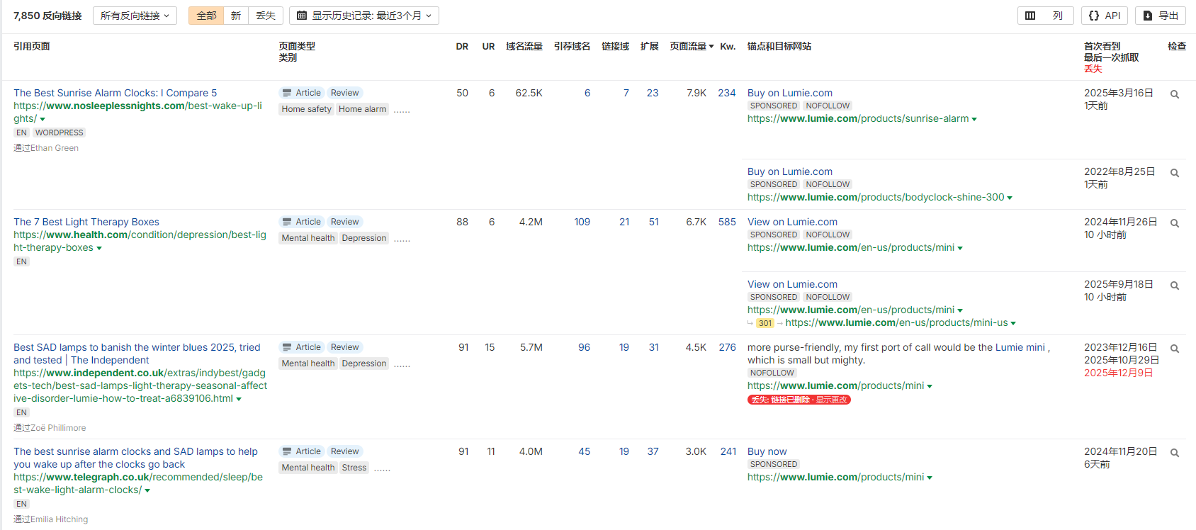Click the magnifier for the 2024年11月20日 row

pos(1174,453)
